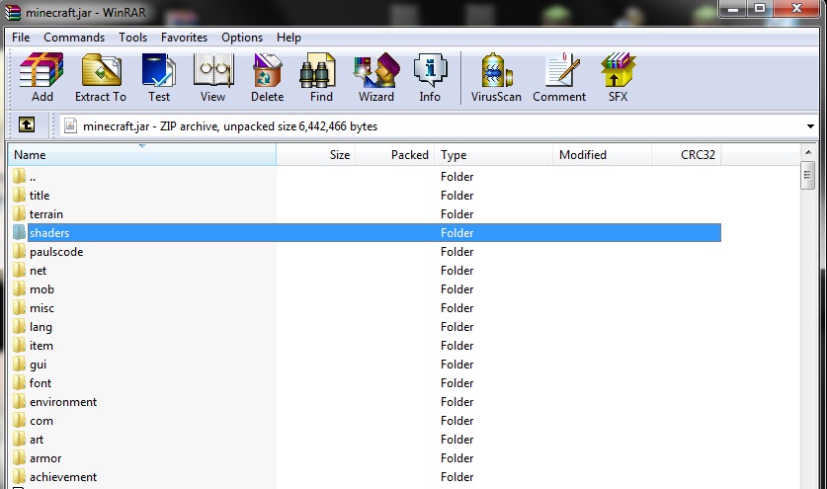Click the paulscode folder icon
This screenshot has width=827, height=489.
pyautogui.click(x=19, y=252)
